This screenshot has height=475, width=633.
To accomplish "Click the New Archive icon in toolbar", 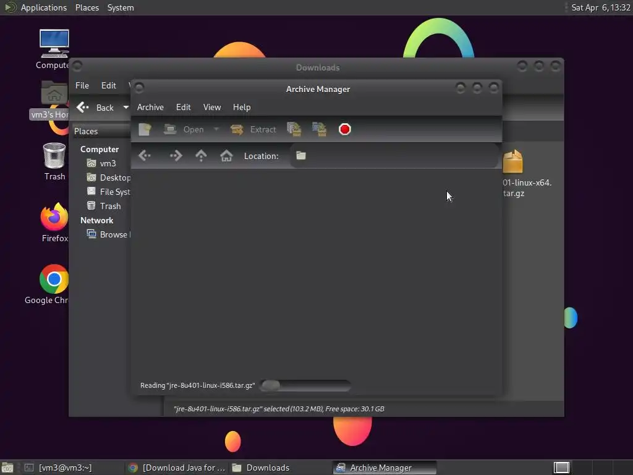I will click(145, 129).
